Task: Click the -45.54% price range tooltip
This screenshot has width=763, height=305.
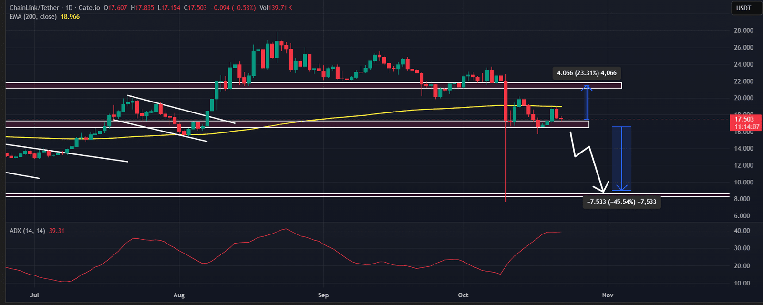Action: point(622,202)
